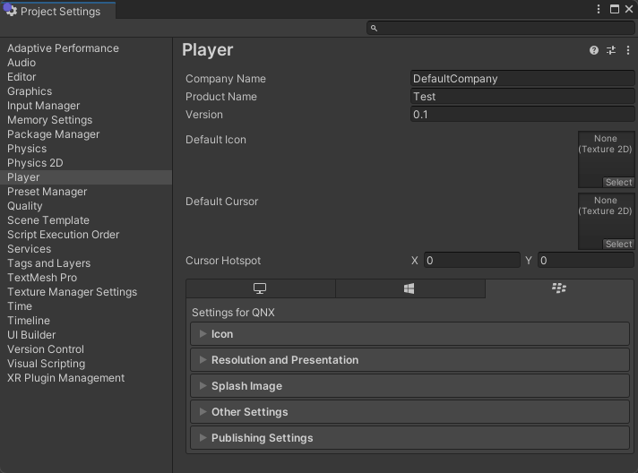
Task: Open Services settings category
Action: click(86, 249)
